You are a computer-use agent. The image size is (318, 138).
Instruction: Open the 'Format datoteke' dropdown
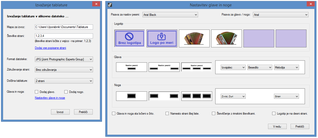[64, 59]
